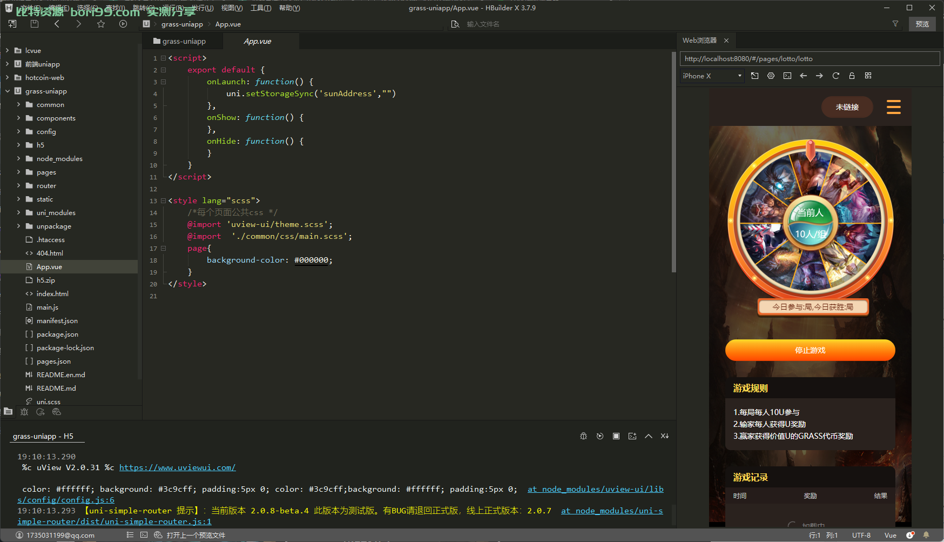Screen dimensions: 944x542
Task: Bookmark with the star icon
Action: (101, 24)
